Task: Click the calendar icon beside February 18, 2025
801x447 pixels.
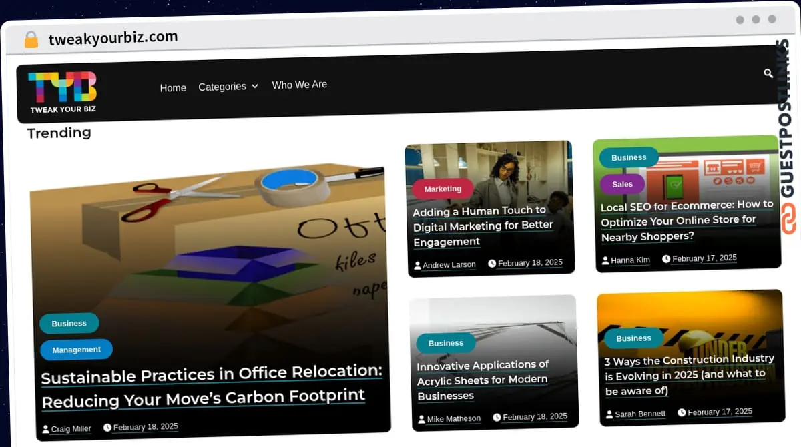Action: click(x=107, y=427)
